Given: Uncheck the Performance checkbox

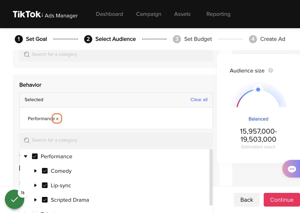Looking at the screenshot, I should coord(35,156).
